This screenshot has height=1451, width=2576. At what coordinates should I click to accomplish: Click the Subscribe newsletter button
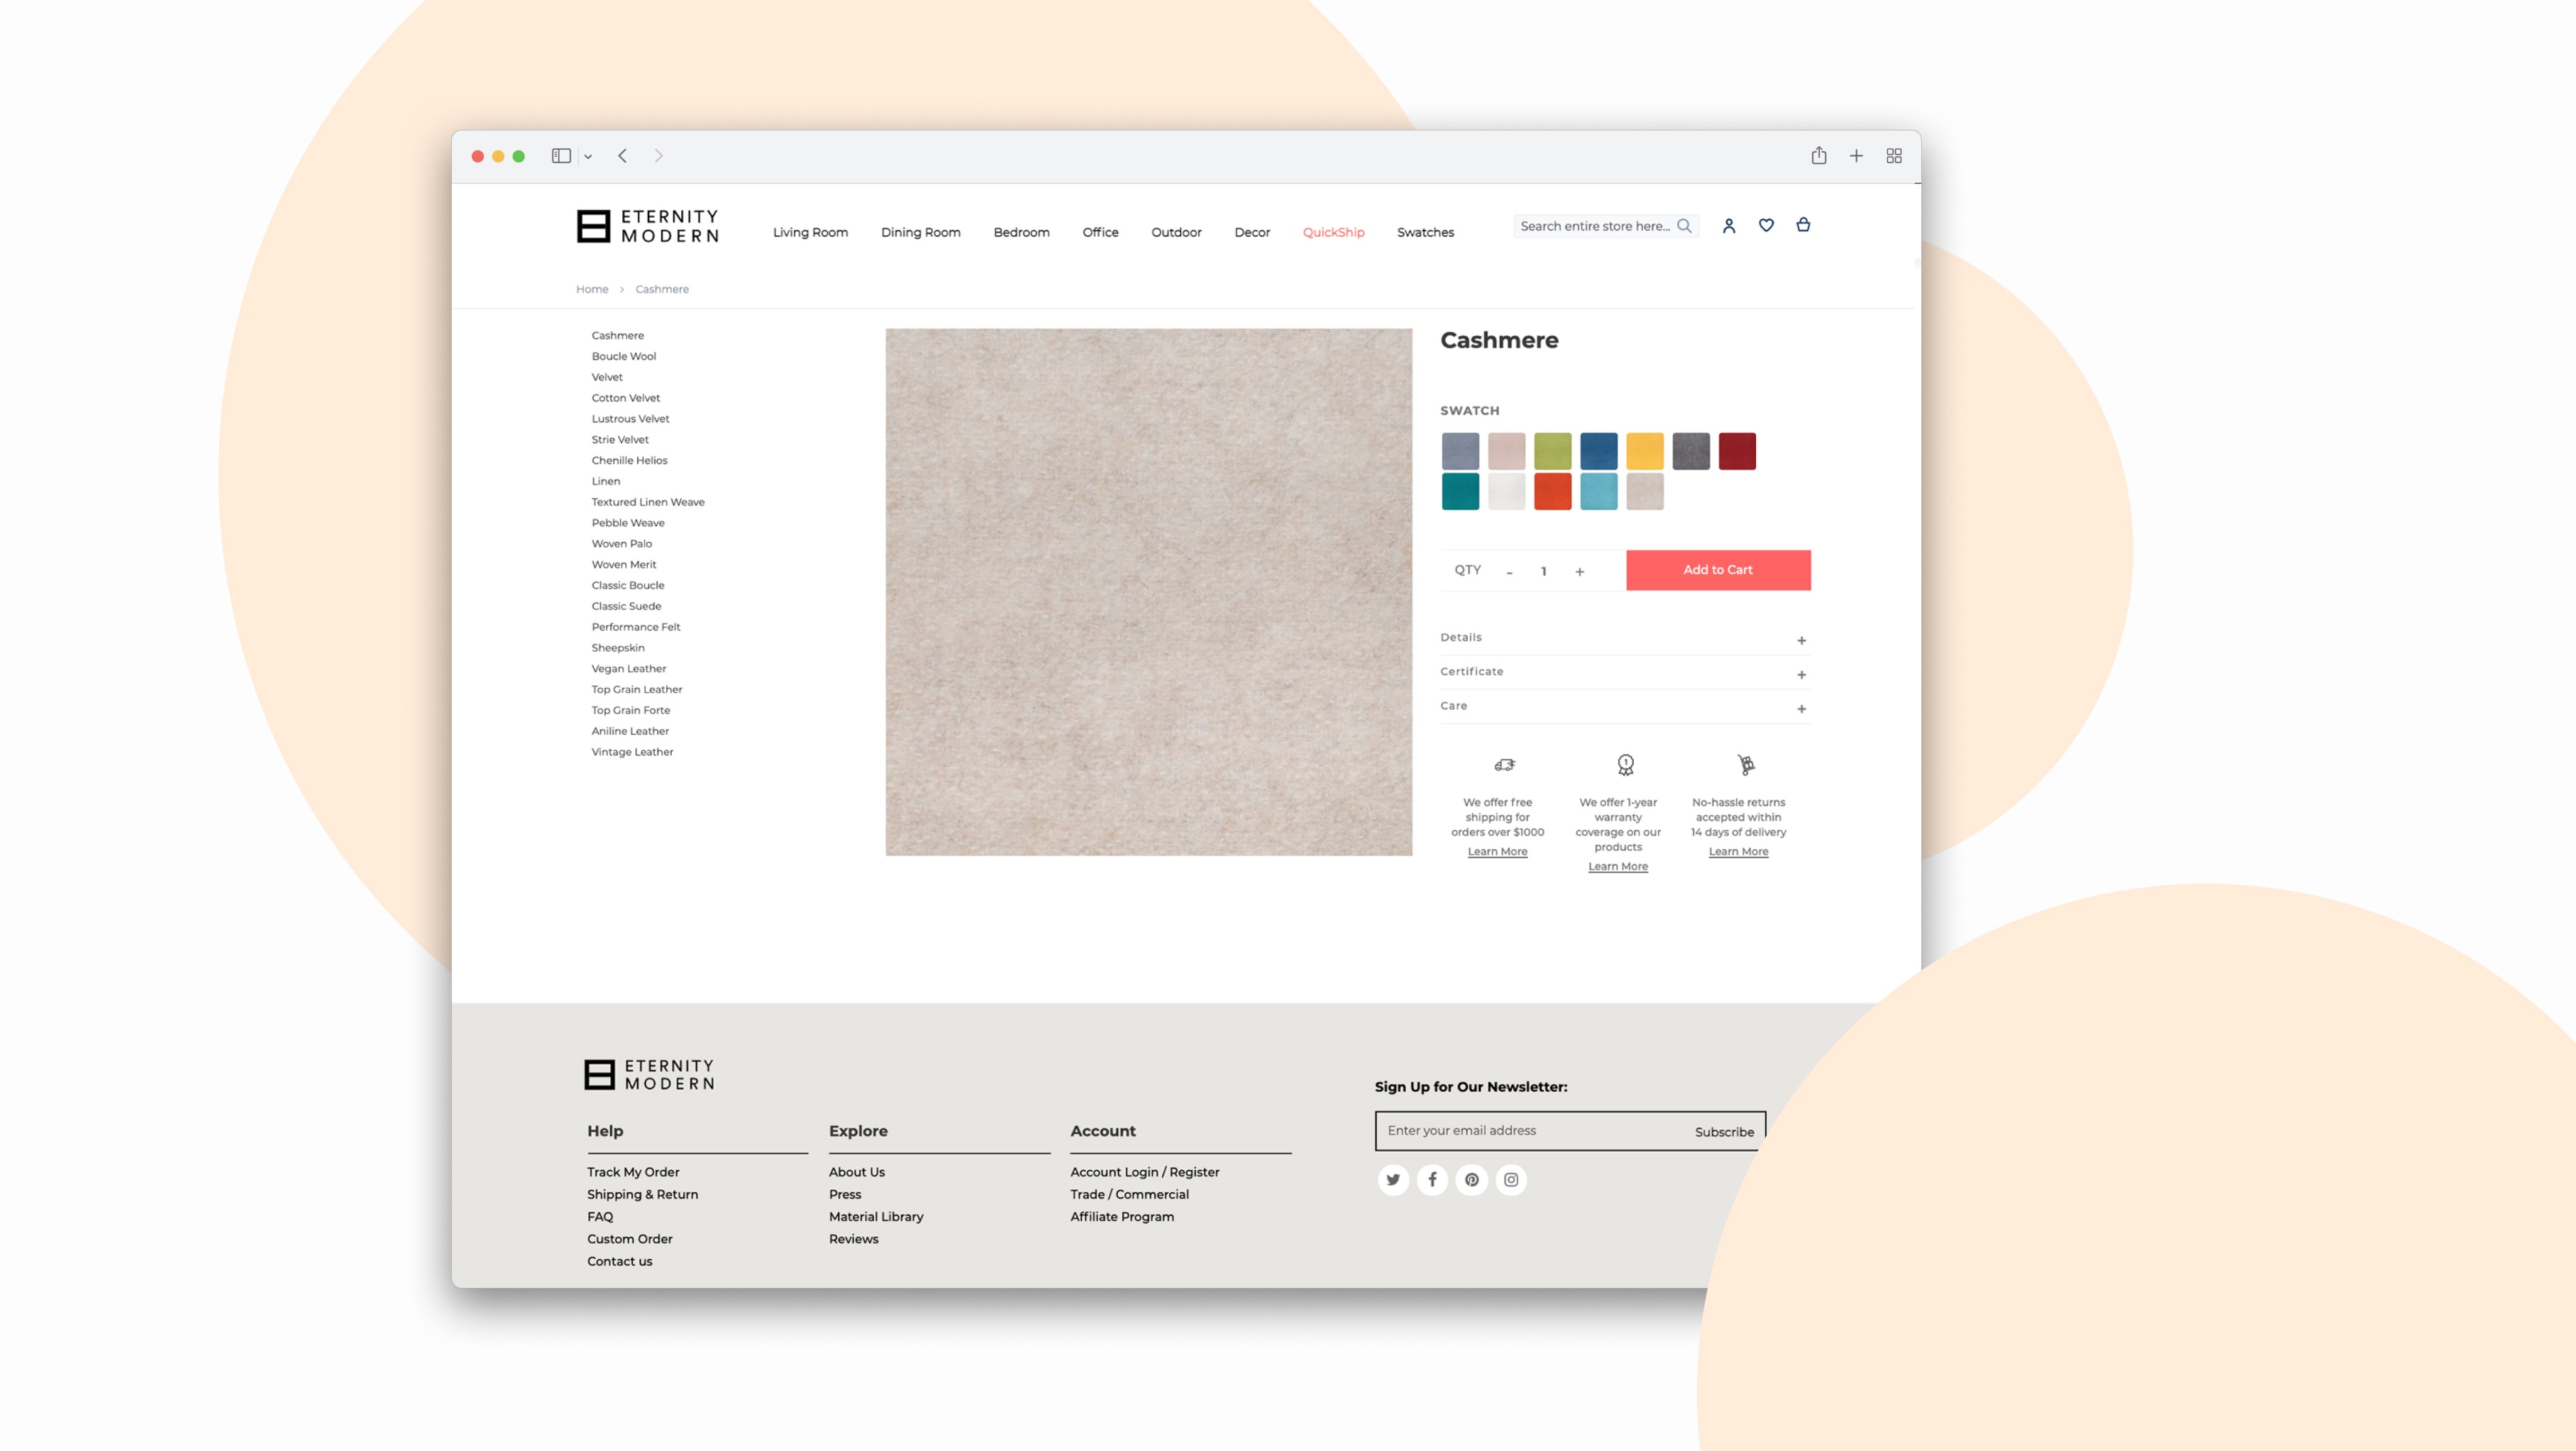(x=1725, y=1132)
